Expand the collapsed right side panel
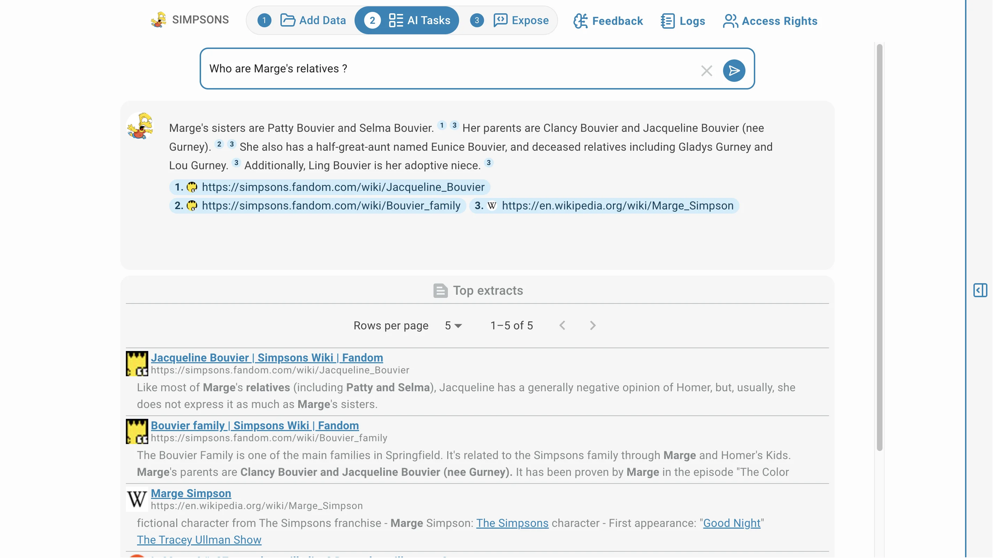 point(980,290)
